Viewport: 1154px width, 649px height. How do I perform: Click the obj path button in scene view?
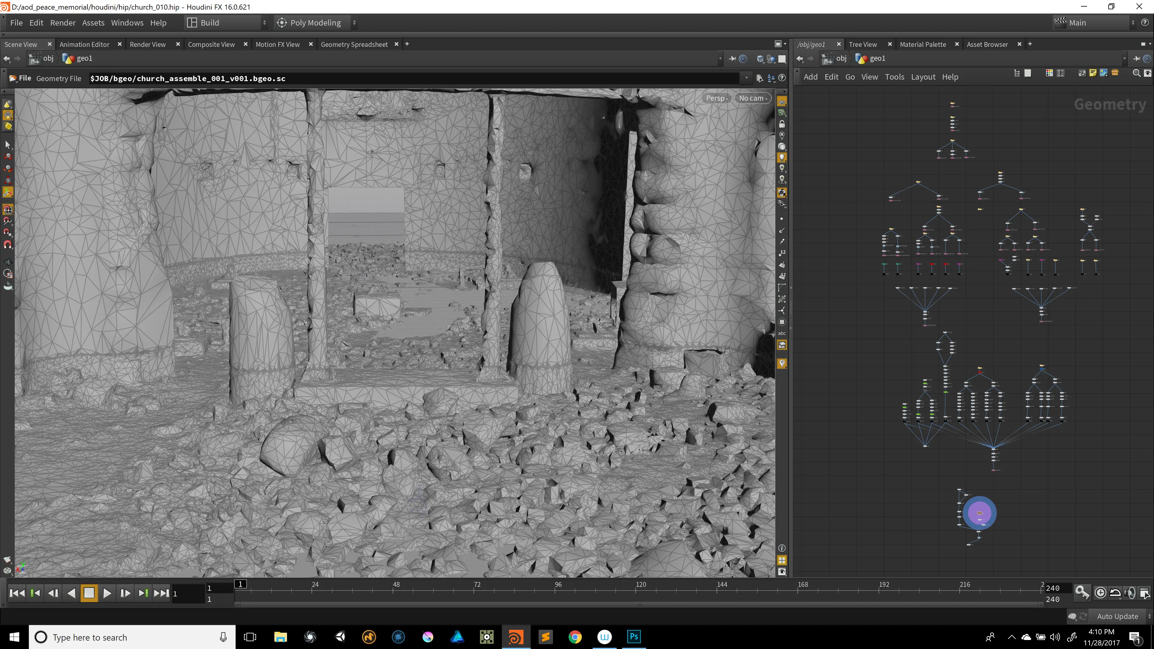click(x=41, y=58)
